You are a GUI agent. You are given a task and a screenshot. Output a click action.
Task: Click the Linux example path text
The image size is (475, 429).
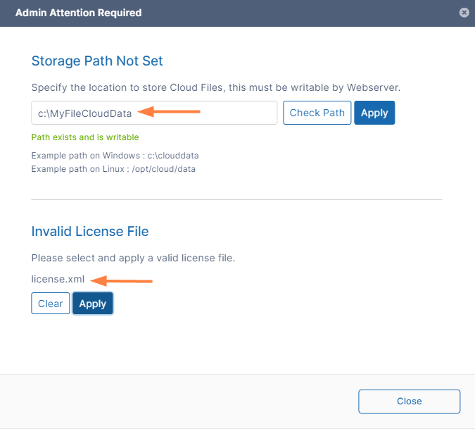(x=104, y=169)
